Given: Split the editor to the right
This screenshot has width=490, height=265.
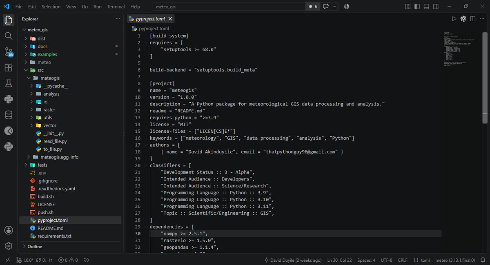Looking at the screenshot, I should point(473,19).
